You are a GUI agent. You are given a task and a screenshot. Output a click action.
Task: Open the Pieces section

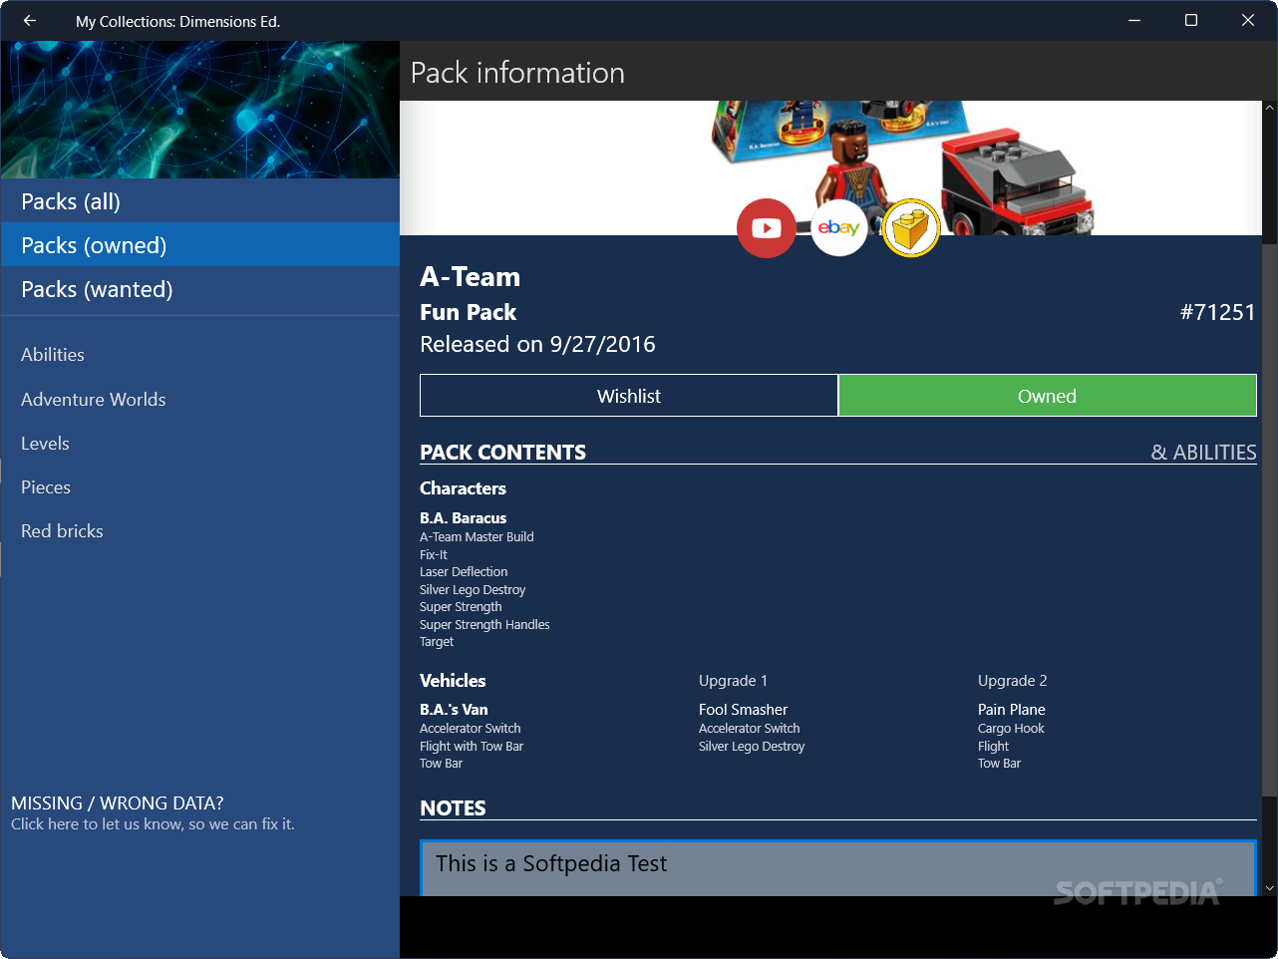click(199, 487)
